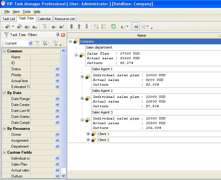The image size is (221, 180).
Task: Click the Delete Task icon
Action: [x=35, y=26]
